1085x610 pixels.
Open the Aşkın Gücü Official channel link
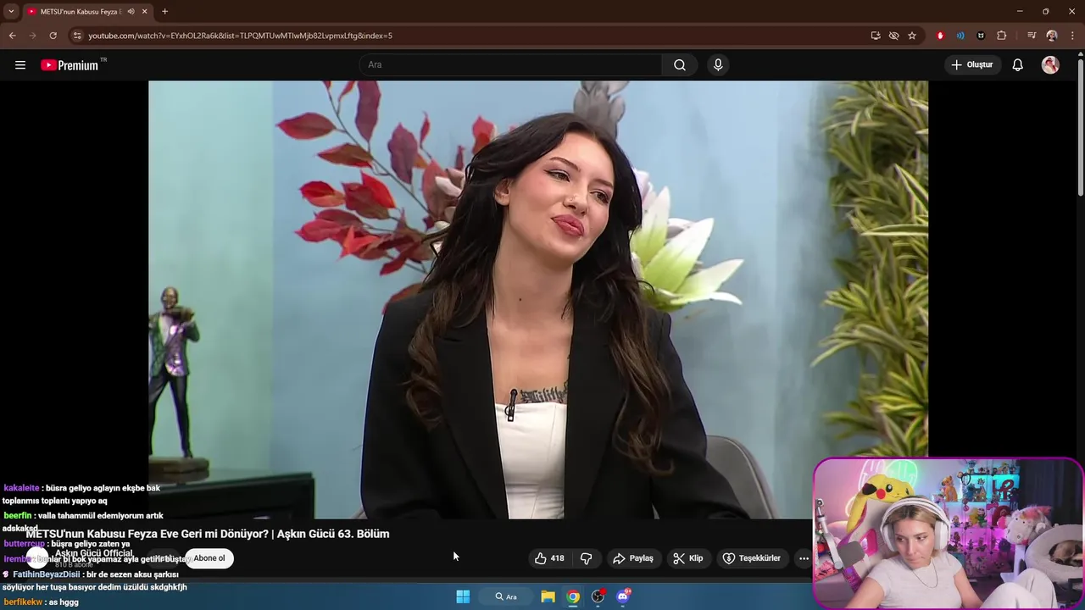(94, 553)
